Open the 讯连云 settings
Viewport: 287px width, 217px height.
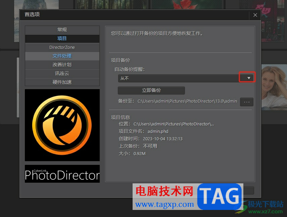coord(62,74)
